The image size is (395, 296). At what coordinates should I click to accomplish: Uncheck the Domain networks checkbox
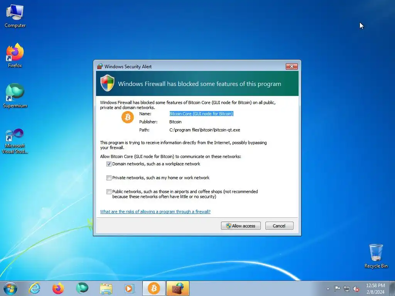109,164
